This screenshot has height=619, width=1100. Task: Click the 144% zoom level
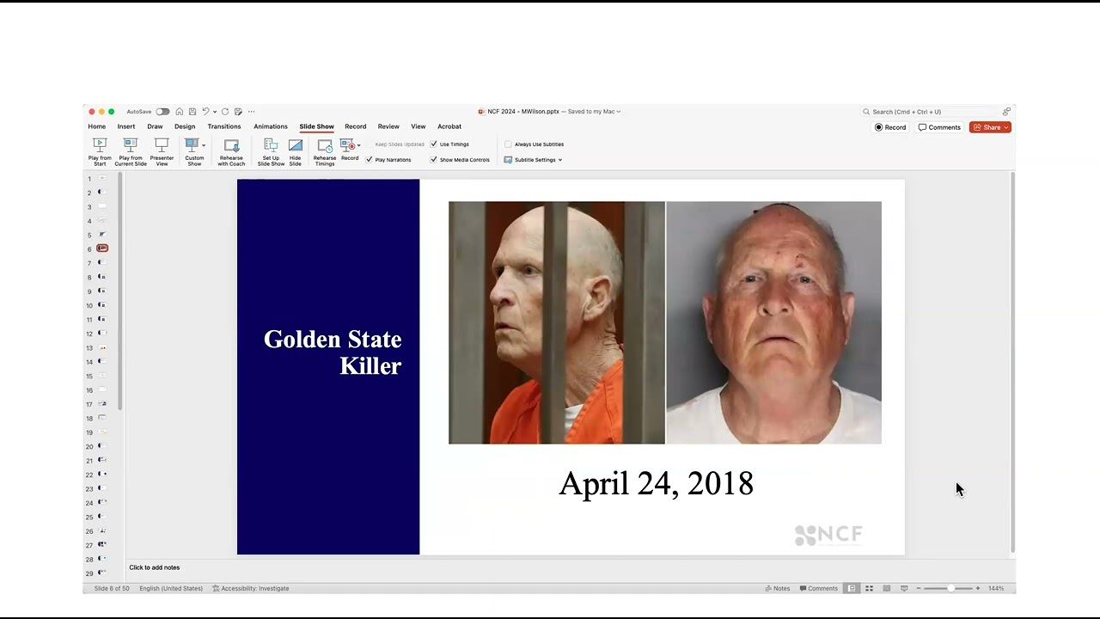coord(996,589)
